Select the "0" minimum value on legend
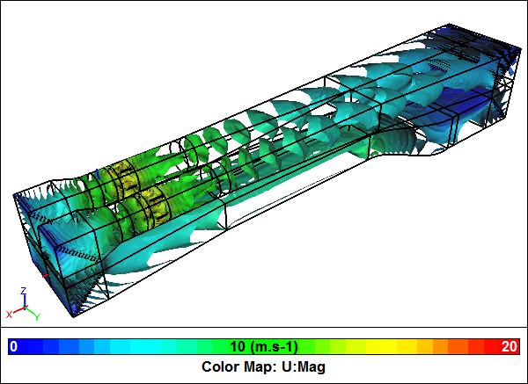This screenshot has width=528, height=384. pos(13,345)
